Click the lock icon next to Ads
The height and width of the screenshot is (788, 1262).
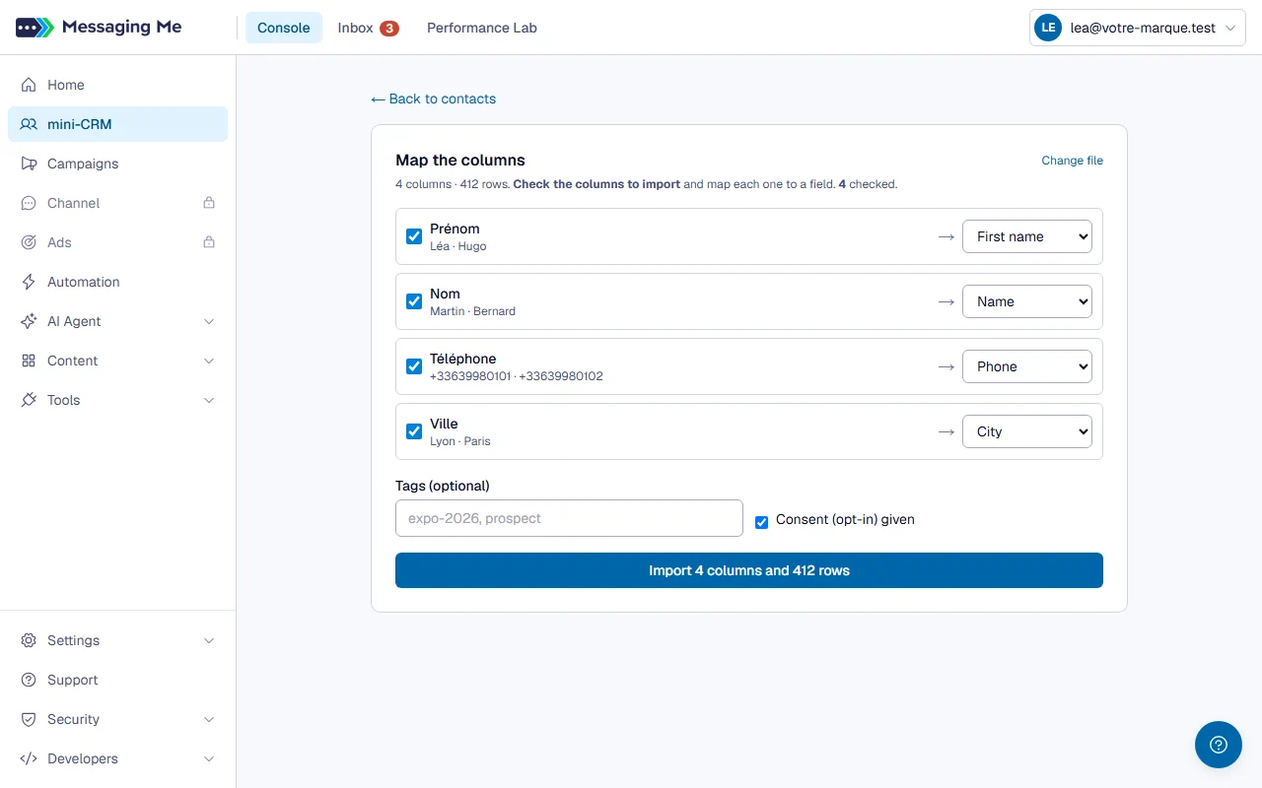tap(209, 242)
